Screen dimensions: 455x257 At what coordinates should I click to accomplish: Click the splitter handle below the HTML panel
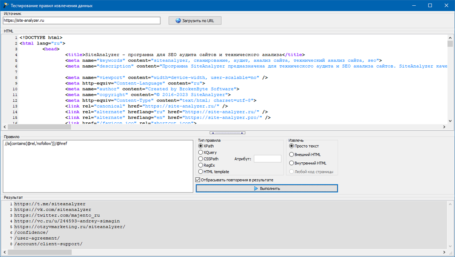(x=227, y=133)
